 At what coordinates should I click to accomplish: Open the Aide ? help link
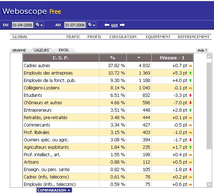pyautogui.click(x=202, y=50)
